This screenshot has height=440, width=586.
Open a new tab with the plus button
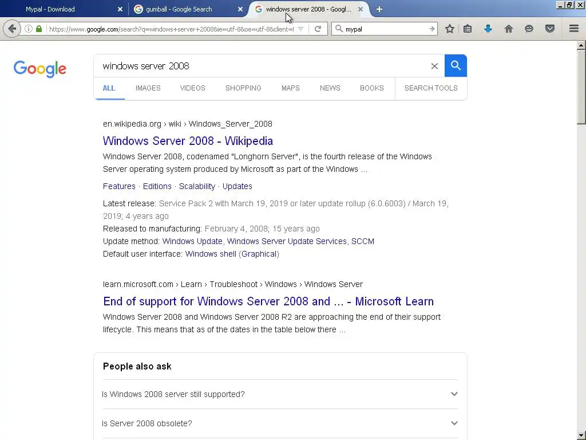point(379,9)
